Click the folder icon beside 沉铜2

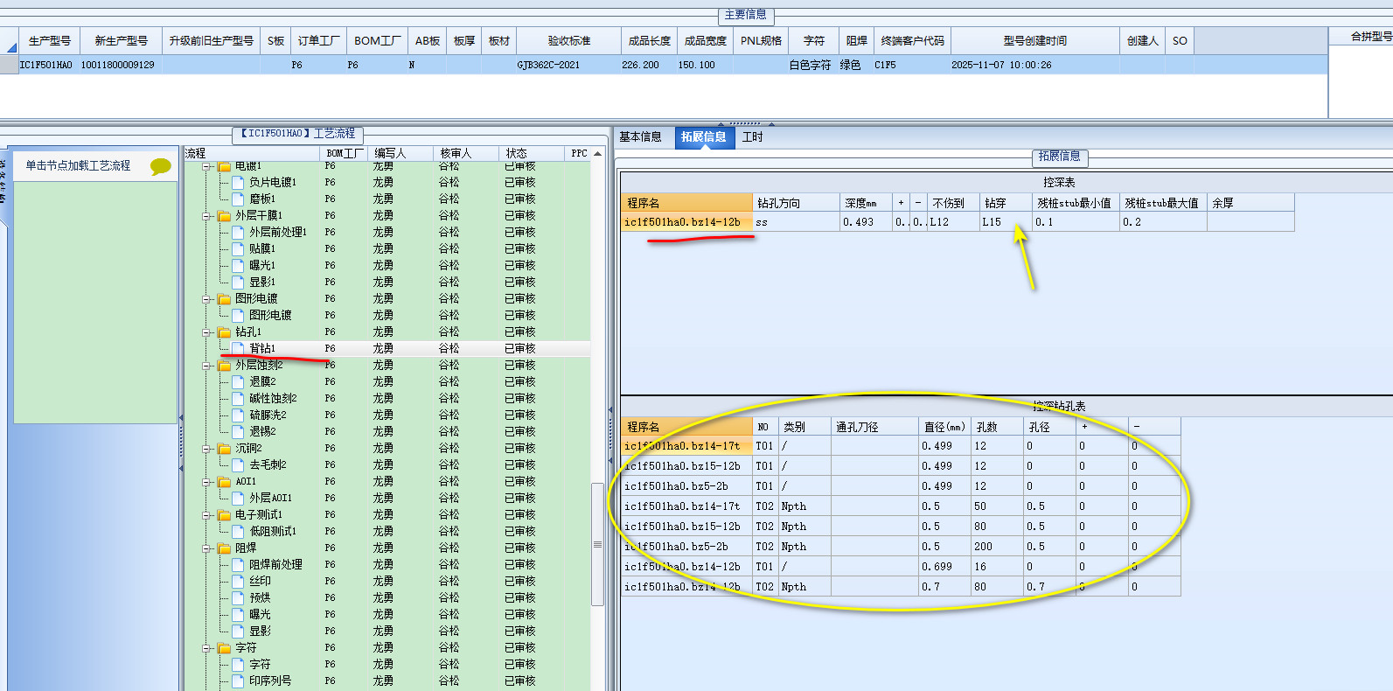(225, 449)
